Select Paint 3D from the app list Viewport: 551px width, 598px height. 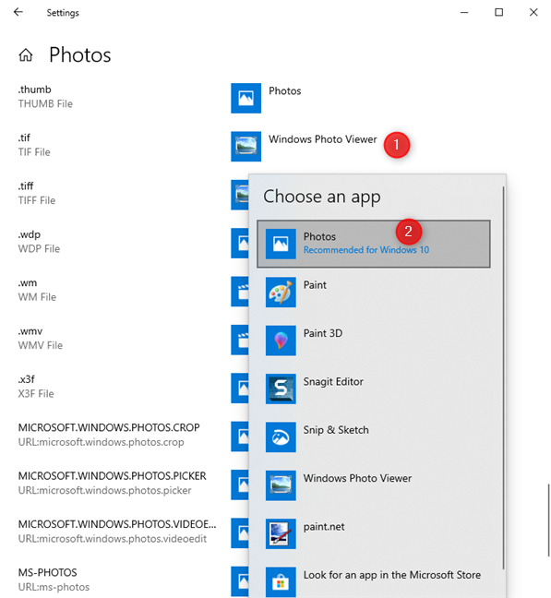point(374,341)
